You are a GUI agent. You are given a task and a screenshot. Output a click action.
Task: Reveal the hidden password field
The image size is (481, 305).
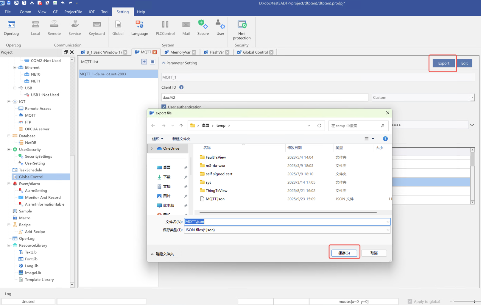click(x=472, y=125)
